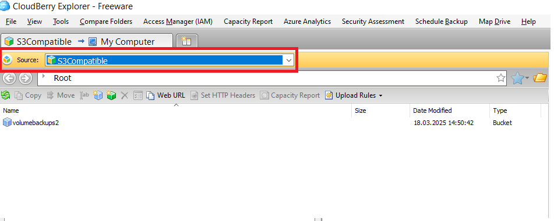The image size is (554, 221).
Task: Expand the triangle before Root in path
Action: (x=44, y=76)
